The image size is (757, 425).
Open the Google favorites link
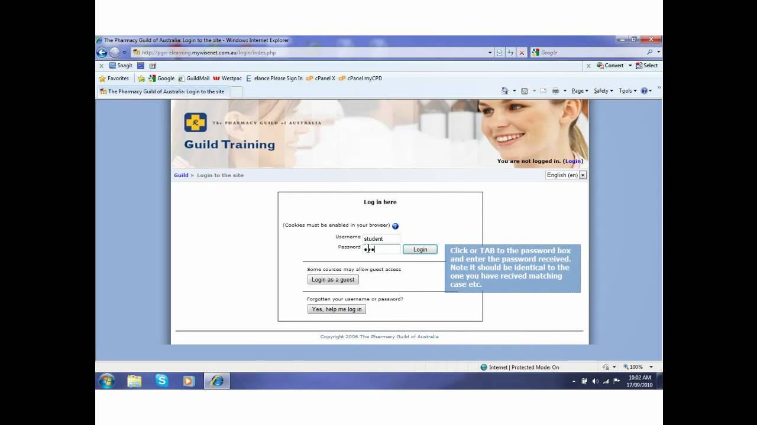click(161, 78)
